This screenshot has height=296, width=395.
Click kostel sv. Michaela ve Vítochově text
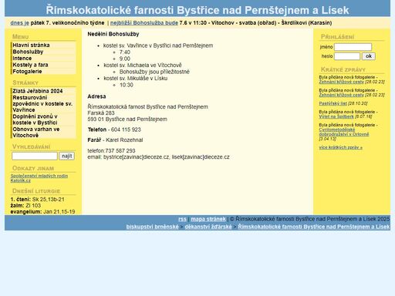[143, 65]
